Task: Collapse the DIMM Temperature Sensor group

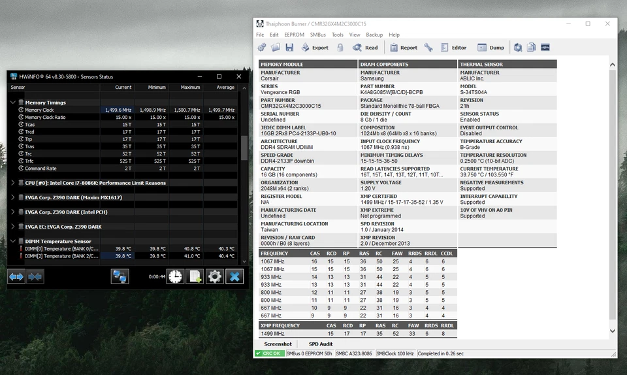Action: point(13,241)
